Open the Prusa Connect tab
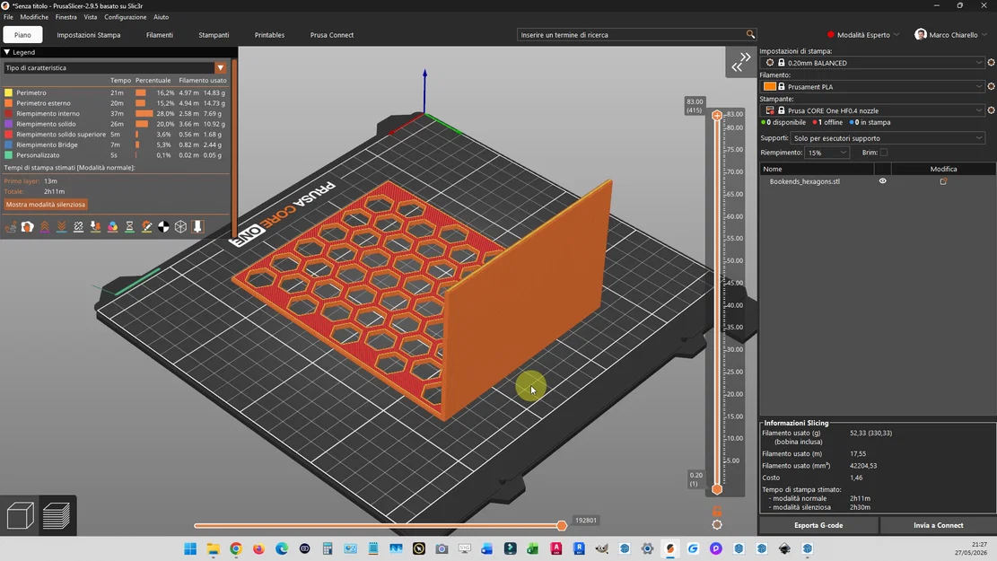This screenshot has width=997, height=561. 332,35
